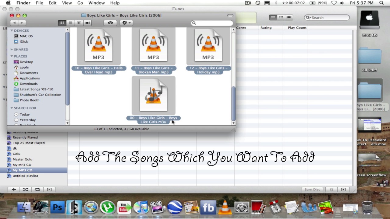Screen dimensions: 390x219
Task: Sort iTunes list by Rating column
Action: (271, 28)
